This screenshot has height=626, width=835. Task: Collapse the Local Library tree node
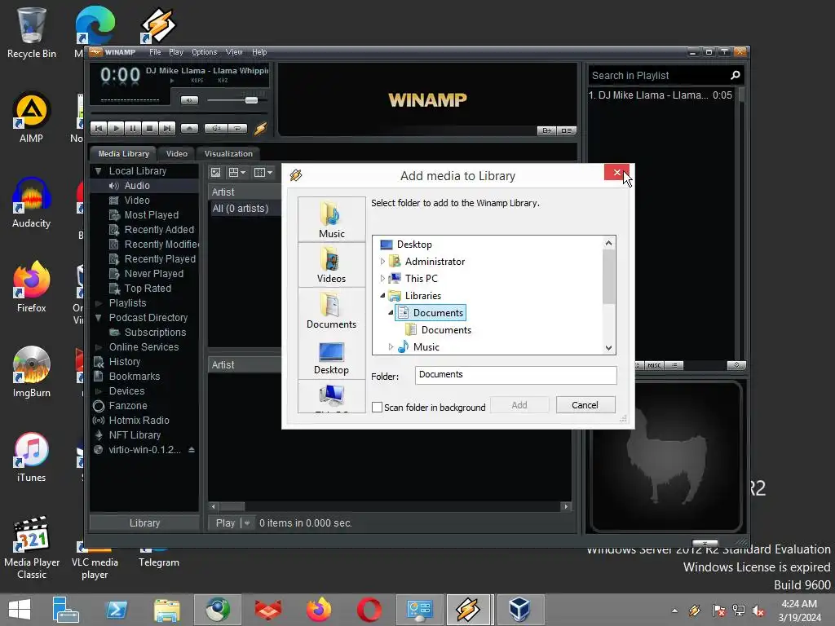point(98,171)
